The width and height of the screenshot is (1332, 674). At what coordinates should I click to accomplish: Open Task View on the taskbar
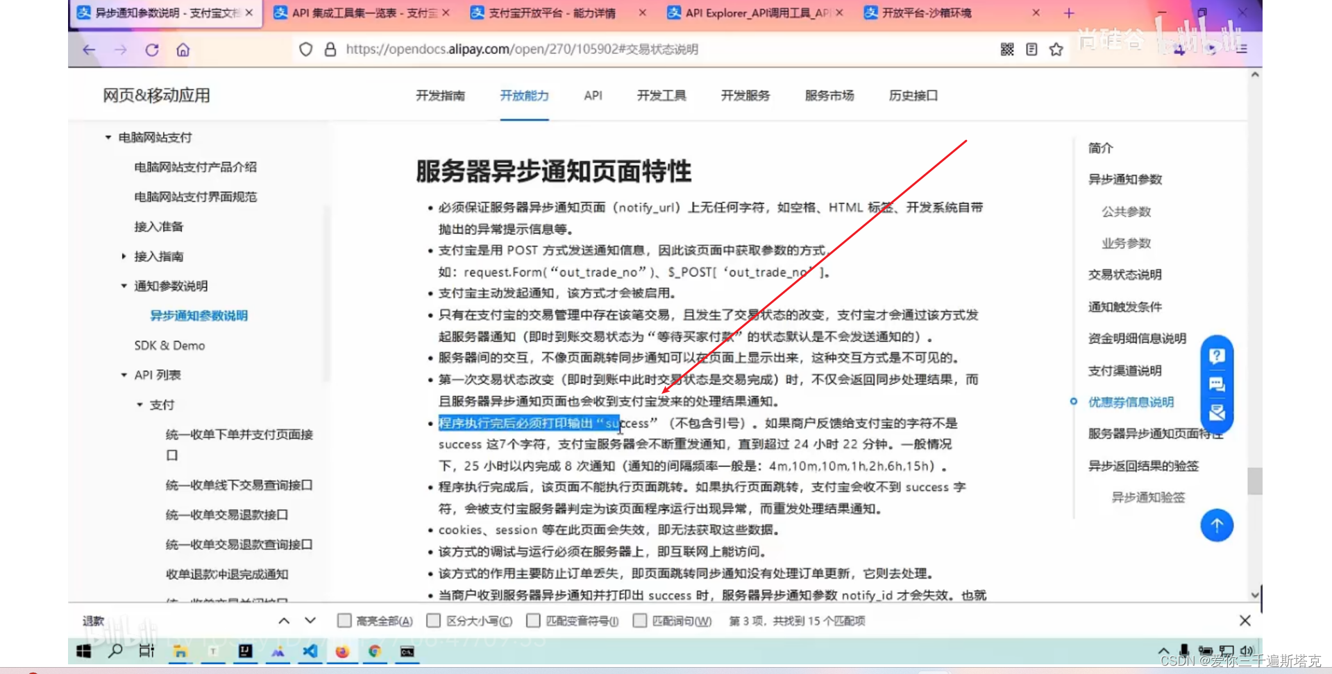click(146, 651)
